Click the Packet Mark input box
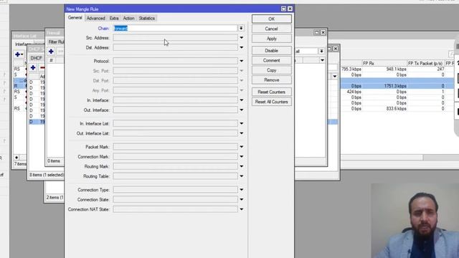459x258 pixels. coord(175,147)
